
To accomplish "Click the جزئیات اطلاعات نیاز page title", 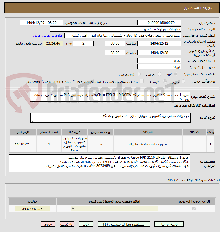I will [198, 8].
